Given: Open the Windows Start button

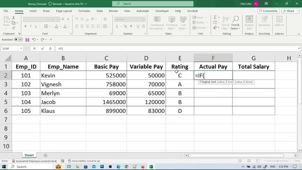Looking at the screenshot, I should click(x=4, y=167).
